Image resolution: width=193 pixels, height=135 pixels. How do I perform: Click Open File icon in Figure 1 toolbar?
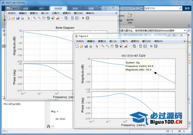pos(13,18)
